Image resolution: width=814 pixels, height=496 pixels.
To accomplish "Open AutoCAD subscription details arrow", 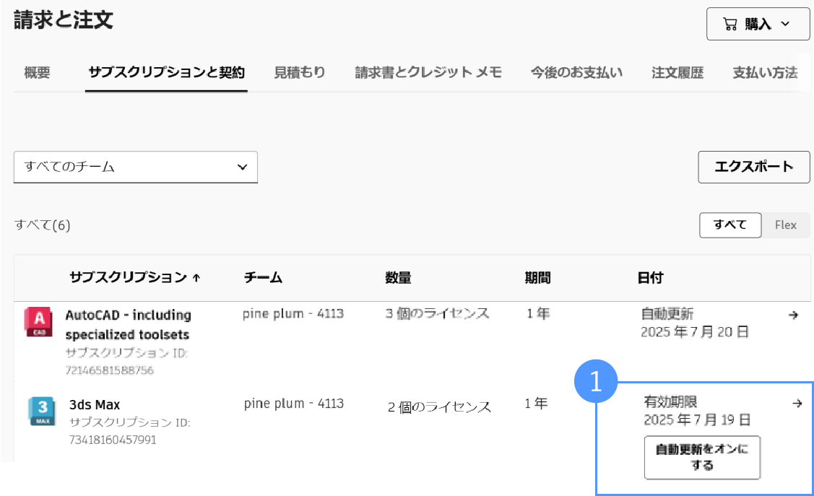I will [793, 316].
